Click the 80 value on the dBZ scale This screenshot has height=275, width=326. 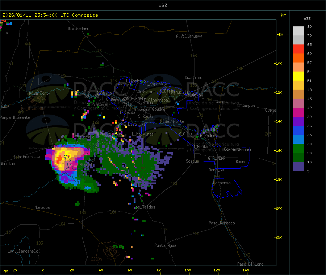(x=309, y=26)
